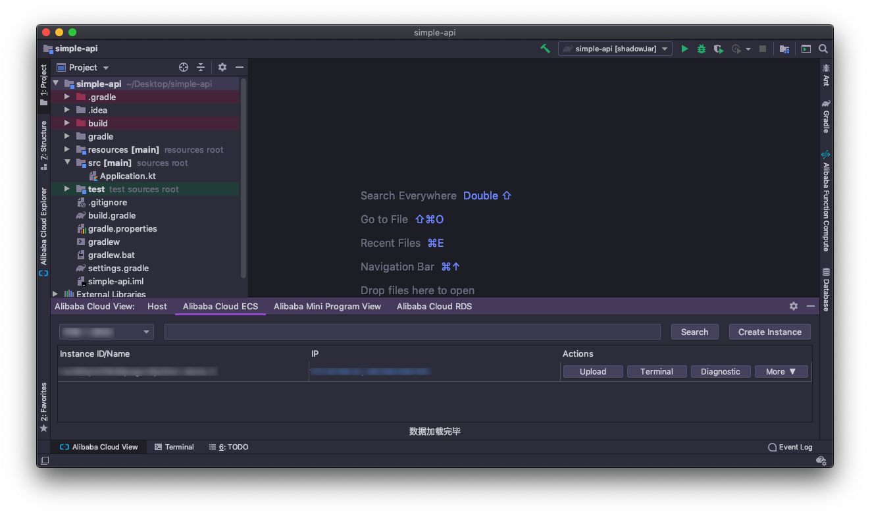Click the grey Stop square icon

click(x=763, y=49)
